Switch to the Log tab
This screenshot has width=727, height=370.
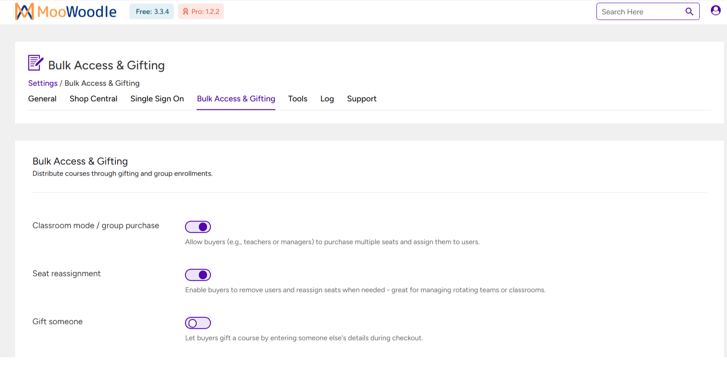click(327, 99)
